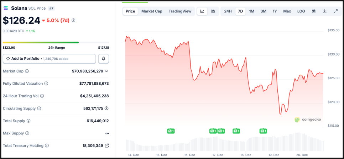Select the 24H time range

point(228,11)
